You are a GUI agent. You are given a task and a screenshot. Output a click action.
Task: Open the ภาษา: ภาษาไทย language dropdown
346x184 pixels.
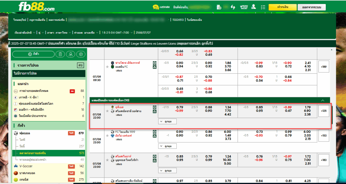click(59, 33)
